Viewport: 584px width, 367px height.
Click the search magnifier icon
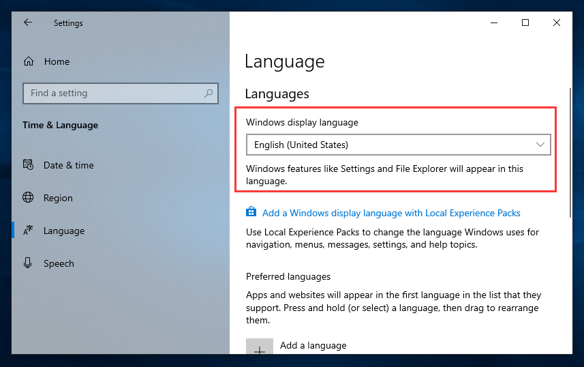point(209,93)
